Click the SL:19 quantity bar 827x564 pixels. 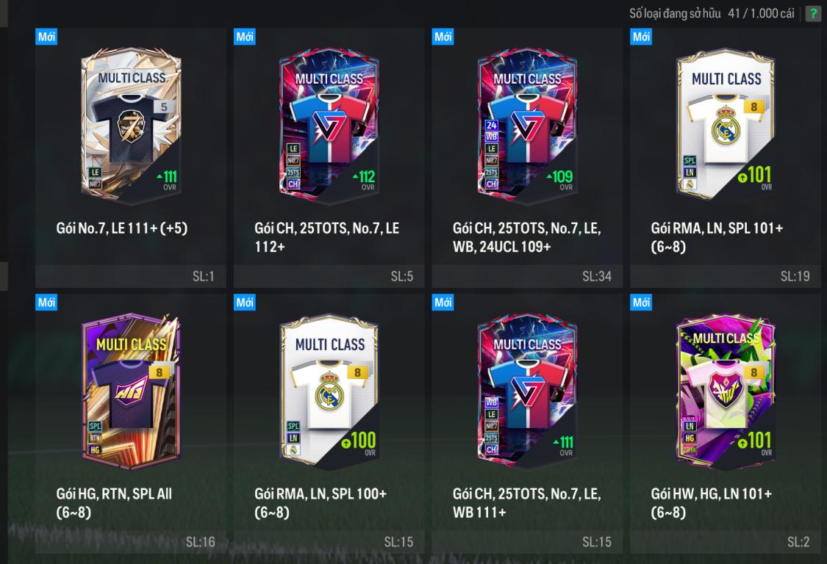[726, 276]
